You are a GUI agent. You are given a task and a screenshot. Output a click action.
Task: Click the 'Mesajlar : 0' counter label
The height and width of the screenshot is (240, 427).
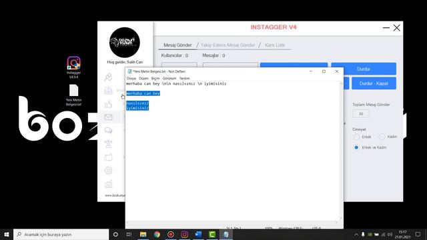213,55
